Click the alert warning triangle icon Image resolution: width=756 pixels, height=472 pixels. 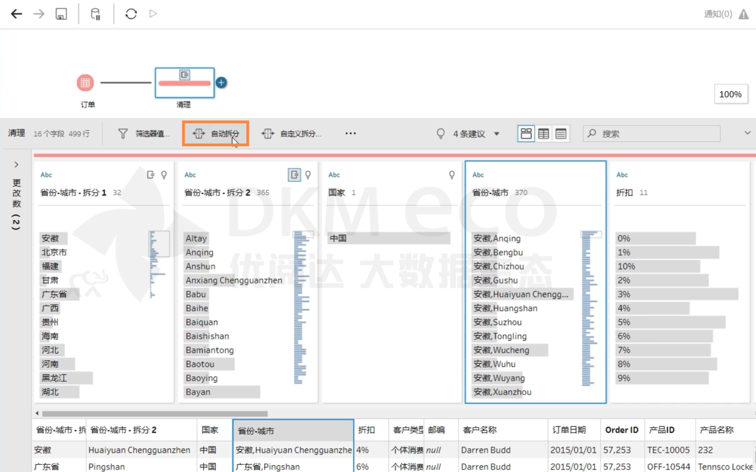744,14
